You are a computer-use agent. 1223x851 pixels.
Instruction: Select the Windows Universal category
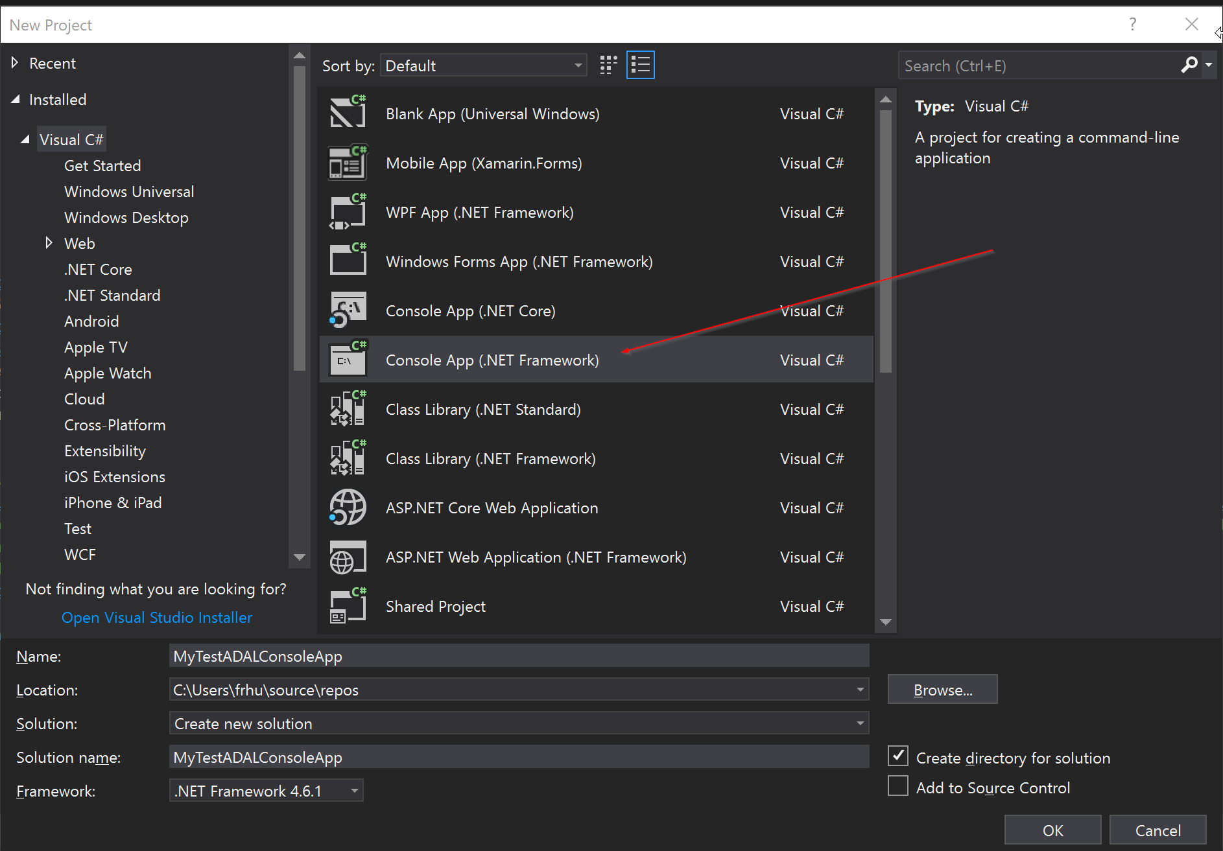[x=129, y=192]
